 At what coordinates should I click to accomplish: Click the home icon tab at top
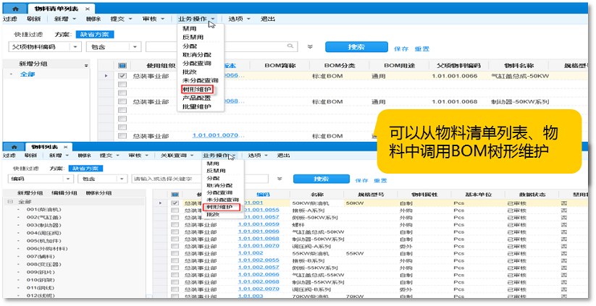(x=15, y=7)
